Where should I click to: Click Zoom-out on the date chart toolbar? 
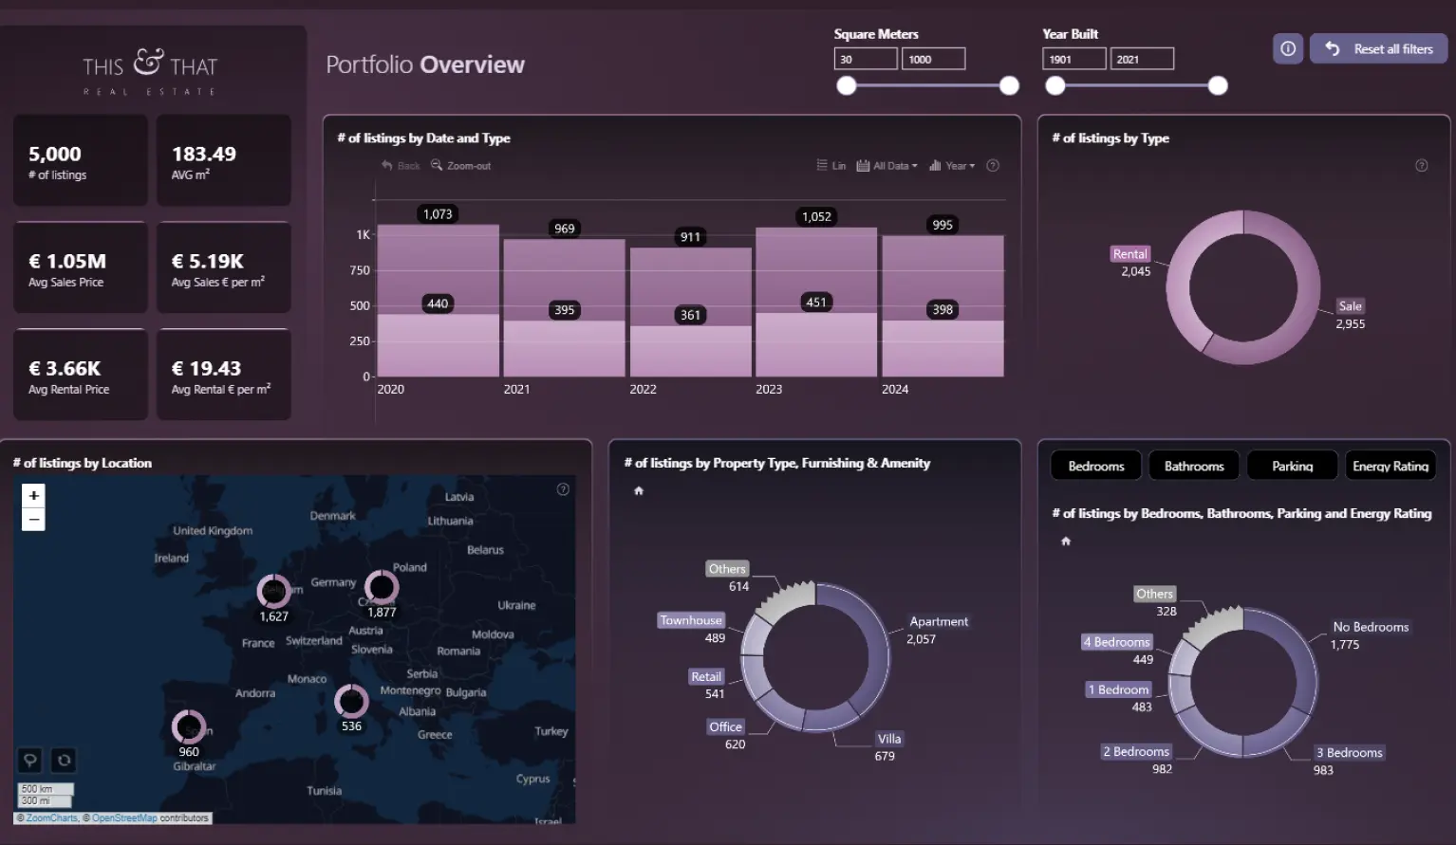461,166
